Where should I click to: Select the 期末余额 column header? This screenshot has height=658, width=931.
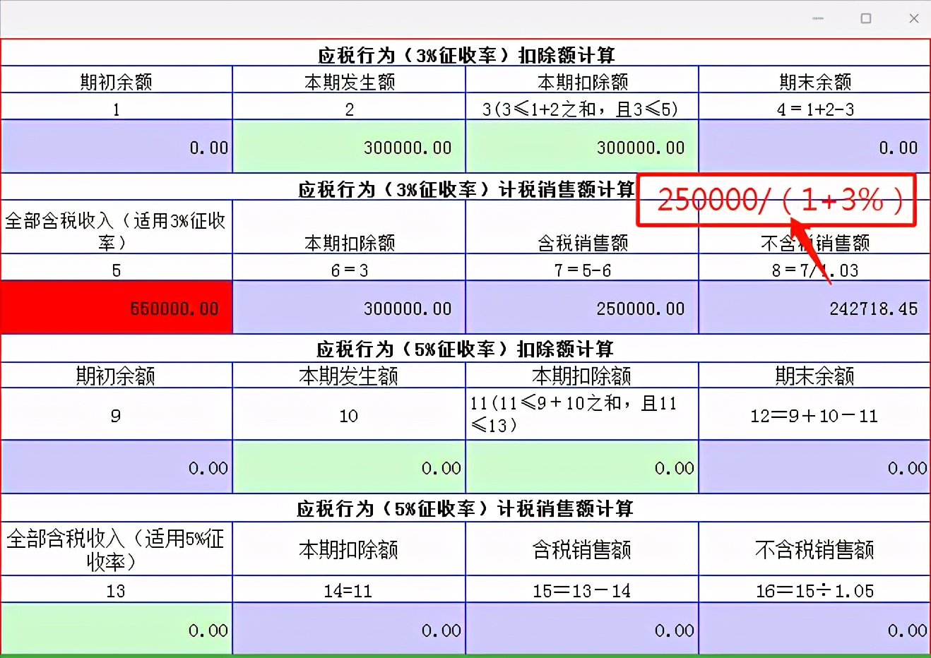tap(814, 80)
